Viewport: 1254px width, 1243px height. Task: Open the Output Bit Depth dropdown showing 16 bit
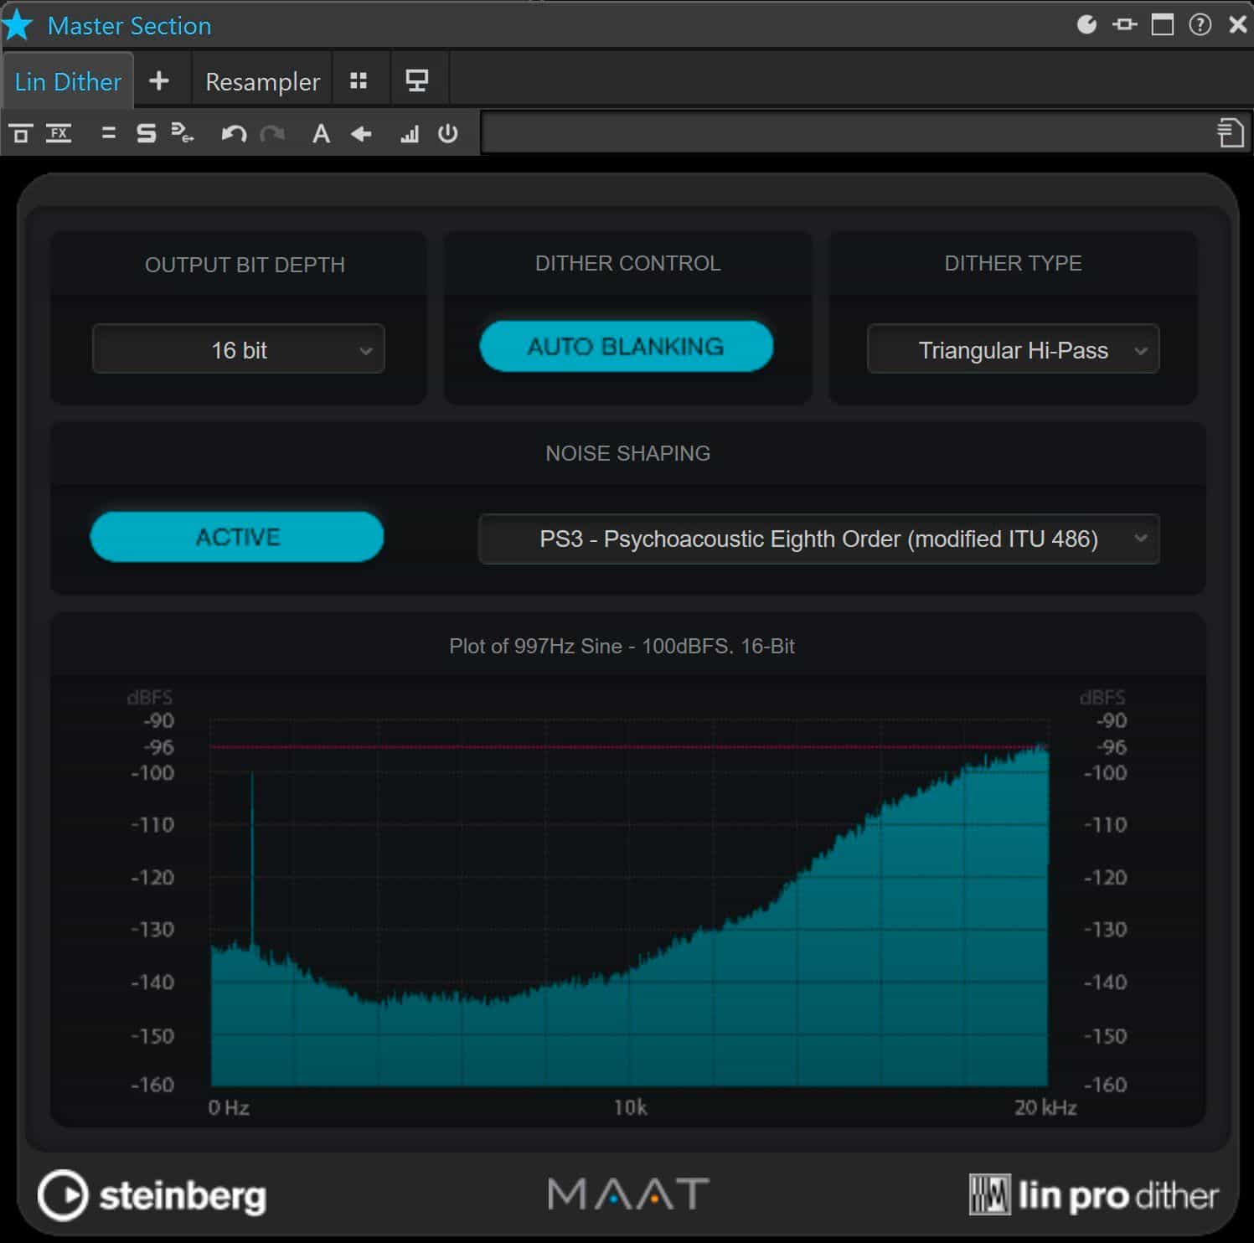tap(238, 349)
